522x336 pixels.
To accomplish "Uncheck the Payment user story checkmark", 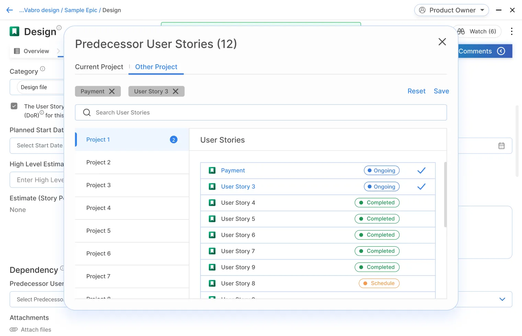I will coord(421,170).
